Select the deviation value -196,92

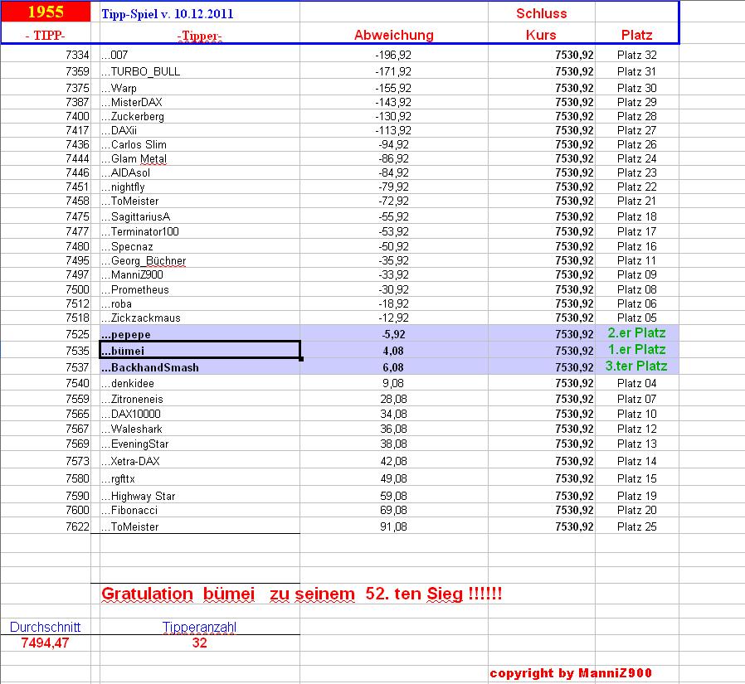point(393,55)
